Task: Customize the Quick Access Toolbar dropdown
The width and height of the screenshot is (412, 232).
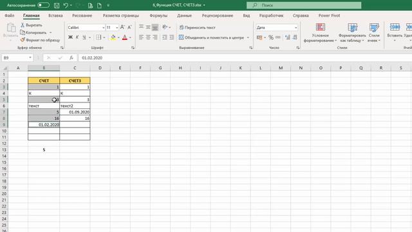Action: (108, 5)
